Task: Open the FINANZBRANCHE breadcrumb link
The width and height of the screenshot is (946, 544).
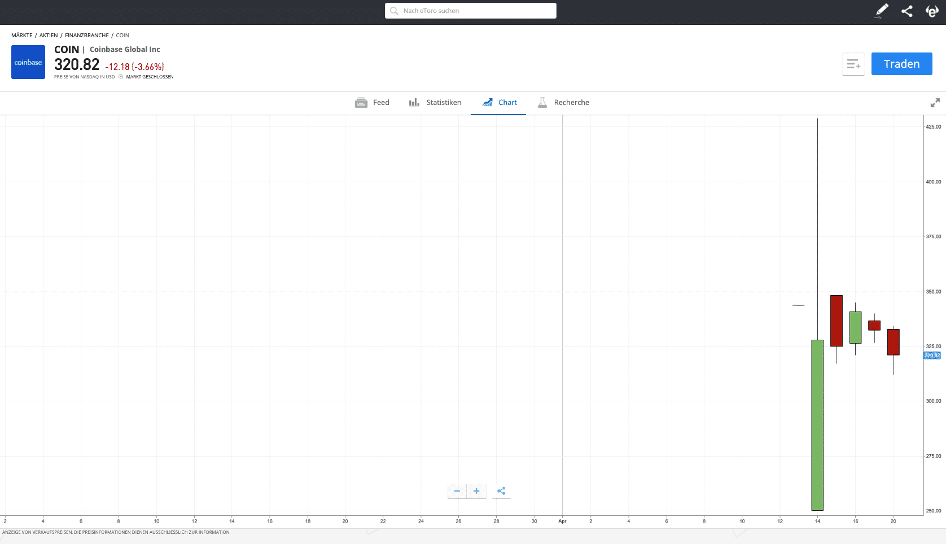Action: pos(87,35)
